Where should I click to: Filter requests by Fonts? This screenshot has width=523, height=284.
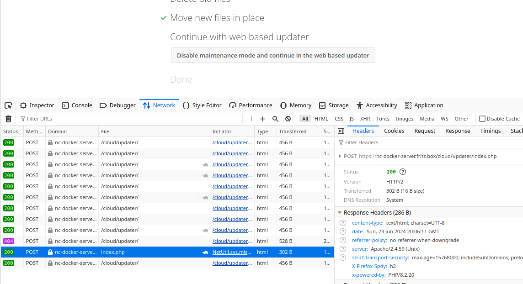[x=383, y=119]
